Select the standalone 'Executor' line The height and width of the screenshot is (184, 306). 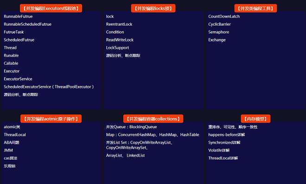(x=12, y=71)
